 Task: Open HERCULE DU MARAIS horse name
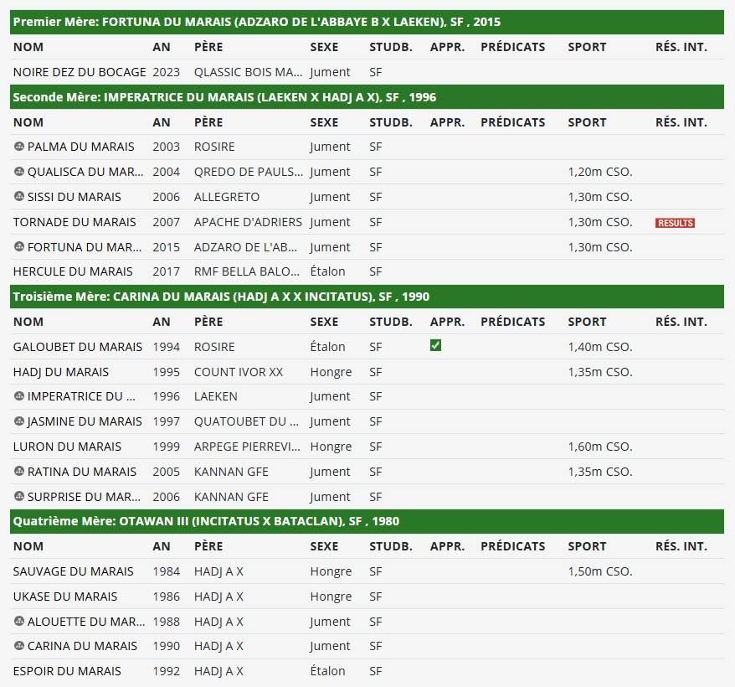click(x=73, y=271)
